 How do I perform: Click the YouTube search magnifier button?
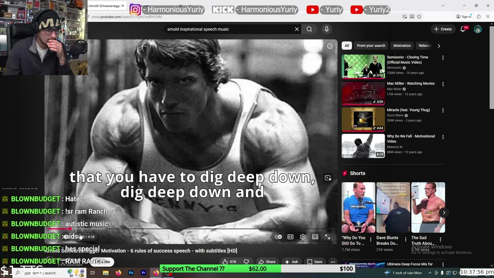pos(309,29)
